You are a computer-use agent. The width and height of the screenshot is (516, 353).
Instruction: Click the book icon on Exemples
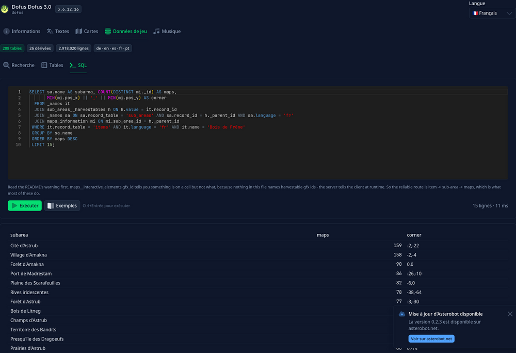(x=51, y=205)
